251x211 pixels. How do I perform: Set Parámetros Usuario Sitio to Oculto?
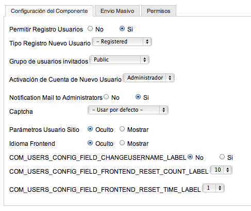point(90,129)
